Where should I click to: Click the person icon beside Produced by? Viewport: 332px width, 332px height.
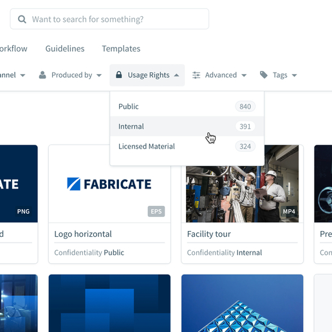click(42, 75)
